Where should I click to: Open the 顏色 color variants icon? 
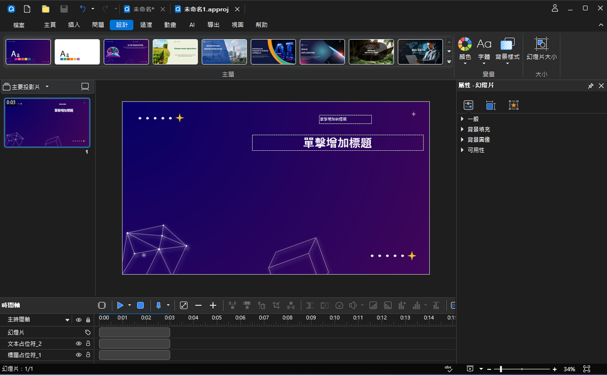point(465,44)
